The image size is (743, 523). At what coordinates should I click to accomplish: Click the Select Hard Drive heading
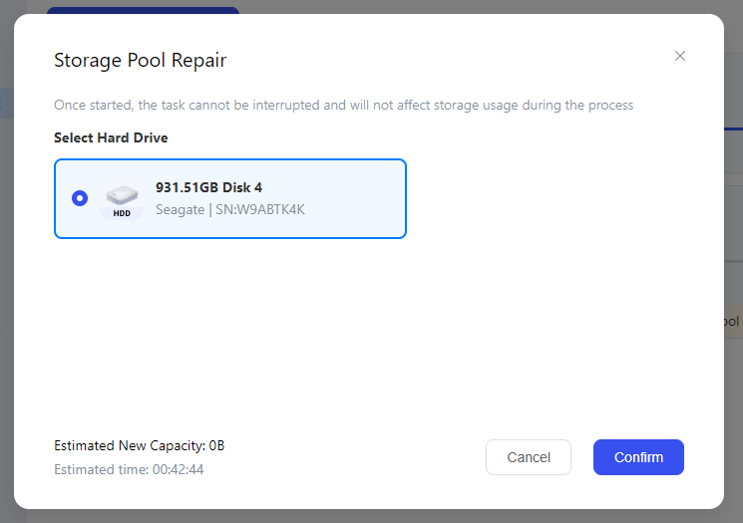coord(111,137)
